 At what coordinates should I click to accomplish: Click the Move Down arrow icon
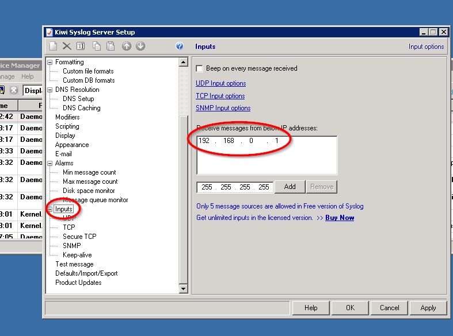[x=140, y=46]
